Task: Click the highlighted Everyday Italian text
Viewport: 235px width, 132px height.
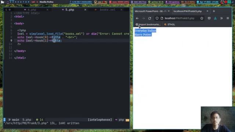Action: click(145, 31)
